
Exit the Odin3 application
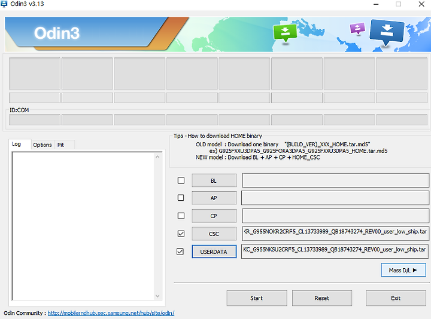[x=396, y=298]
